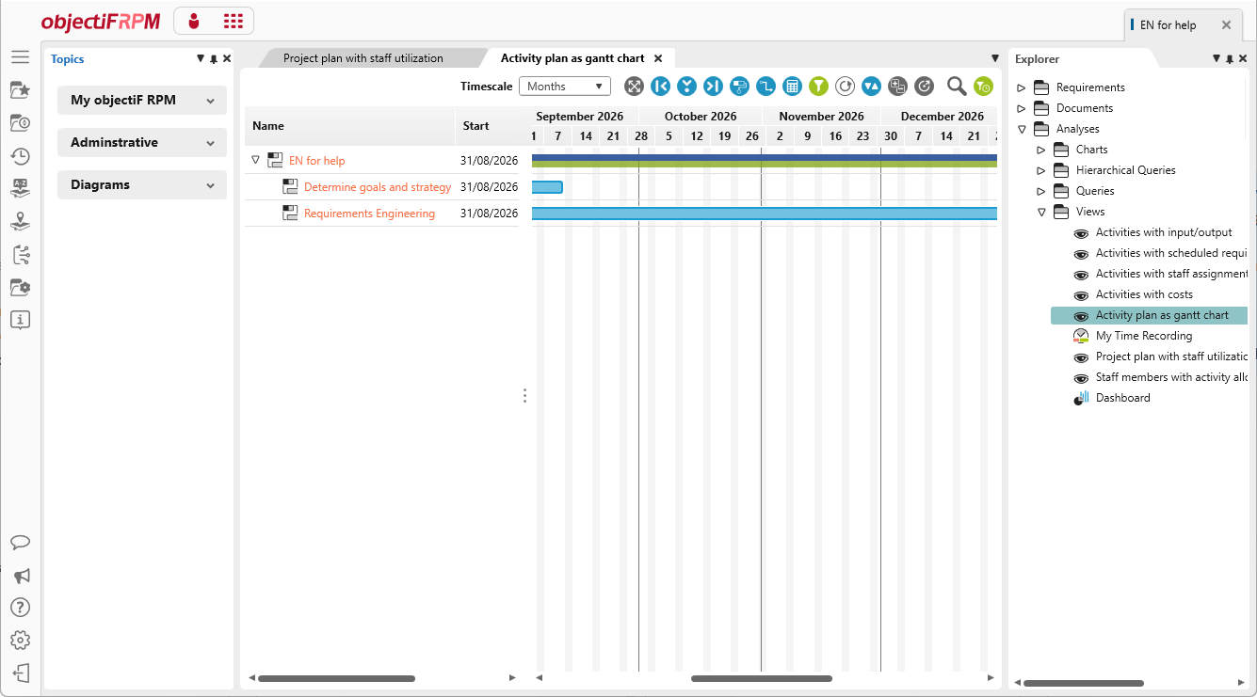The height and width of the screenshot is (697, 1257).
Task: Select the EN for help top tab
Action: [1168, 25]
